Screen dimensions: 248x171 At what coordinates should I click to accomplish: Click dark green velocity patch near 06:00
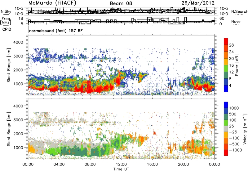[74, 152]
